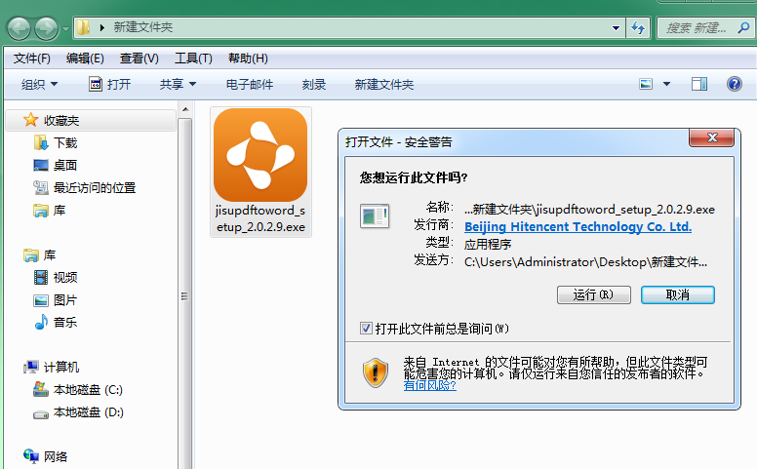Select 库 shortcut under favorites
757x469 pixels.
pos(60,211)
